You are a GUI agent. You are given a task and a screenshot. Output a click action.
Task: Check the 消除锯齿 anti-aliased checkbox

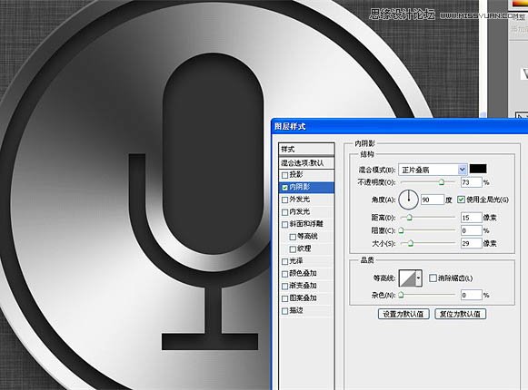[x=433, y=278]
